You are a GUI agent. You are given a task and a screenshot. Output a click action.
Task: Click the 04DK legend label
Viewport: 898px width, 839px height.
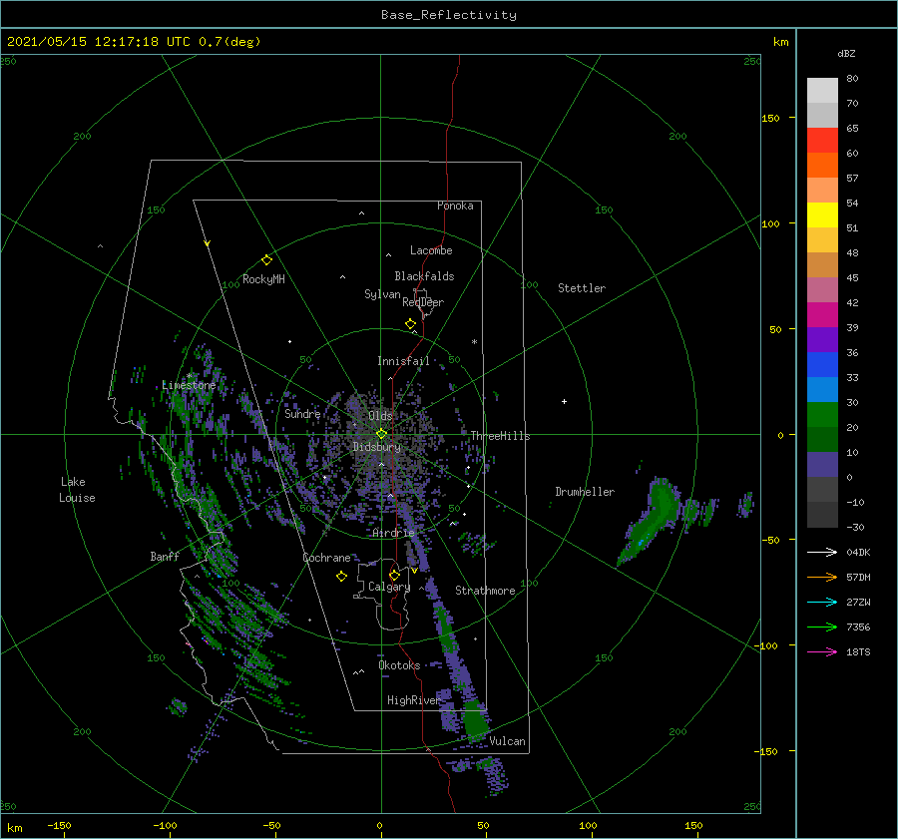(858, 552)
